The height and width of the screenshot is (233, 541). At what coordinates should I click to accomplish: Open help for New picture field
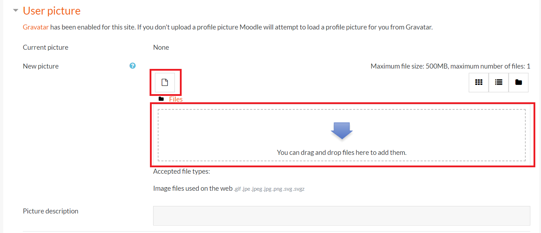pos(132,66)
